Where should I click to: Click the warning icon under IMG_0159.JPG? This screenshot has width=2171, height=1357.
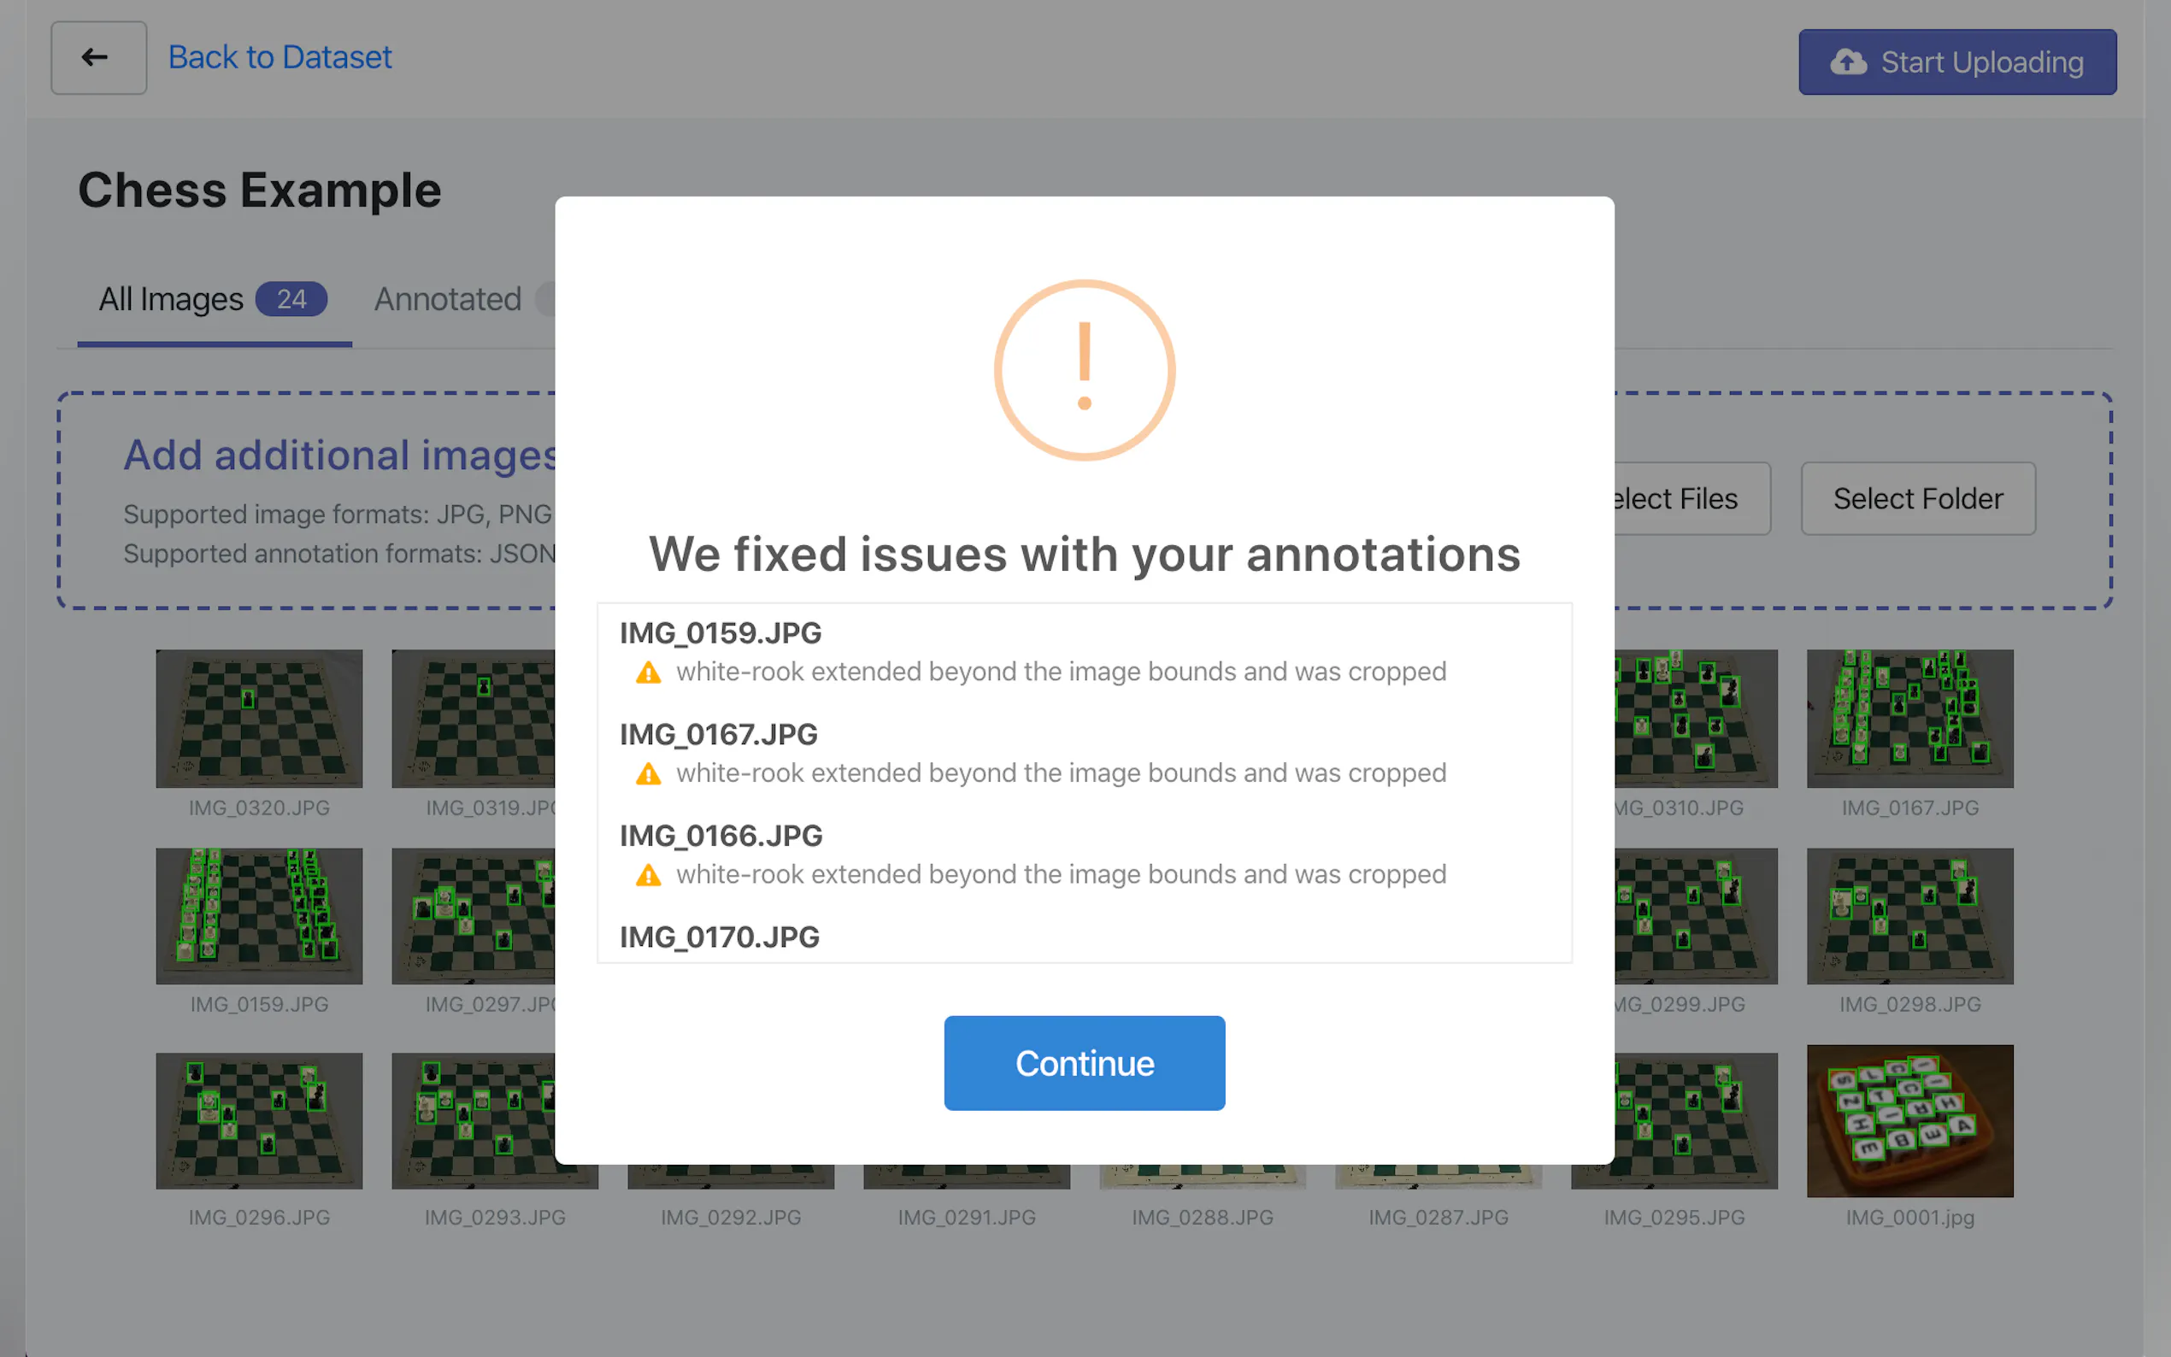click(x=648, y=673)
